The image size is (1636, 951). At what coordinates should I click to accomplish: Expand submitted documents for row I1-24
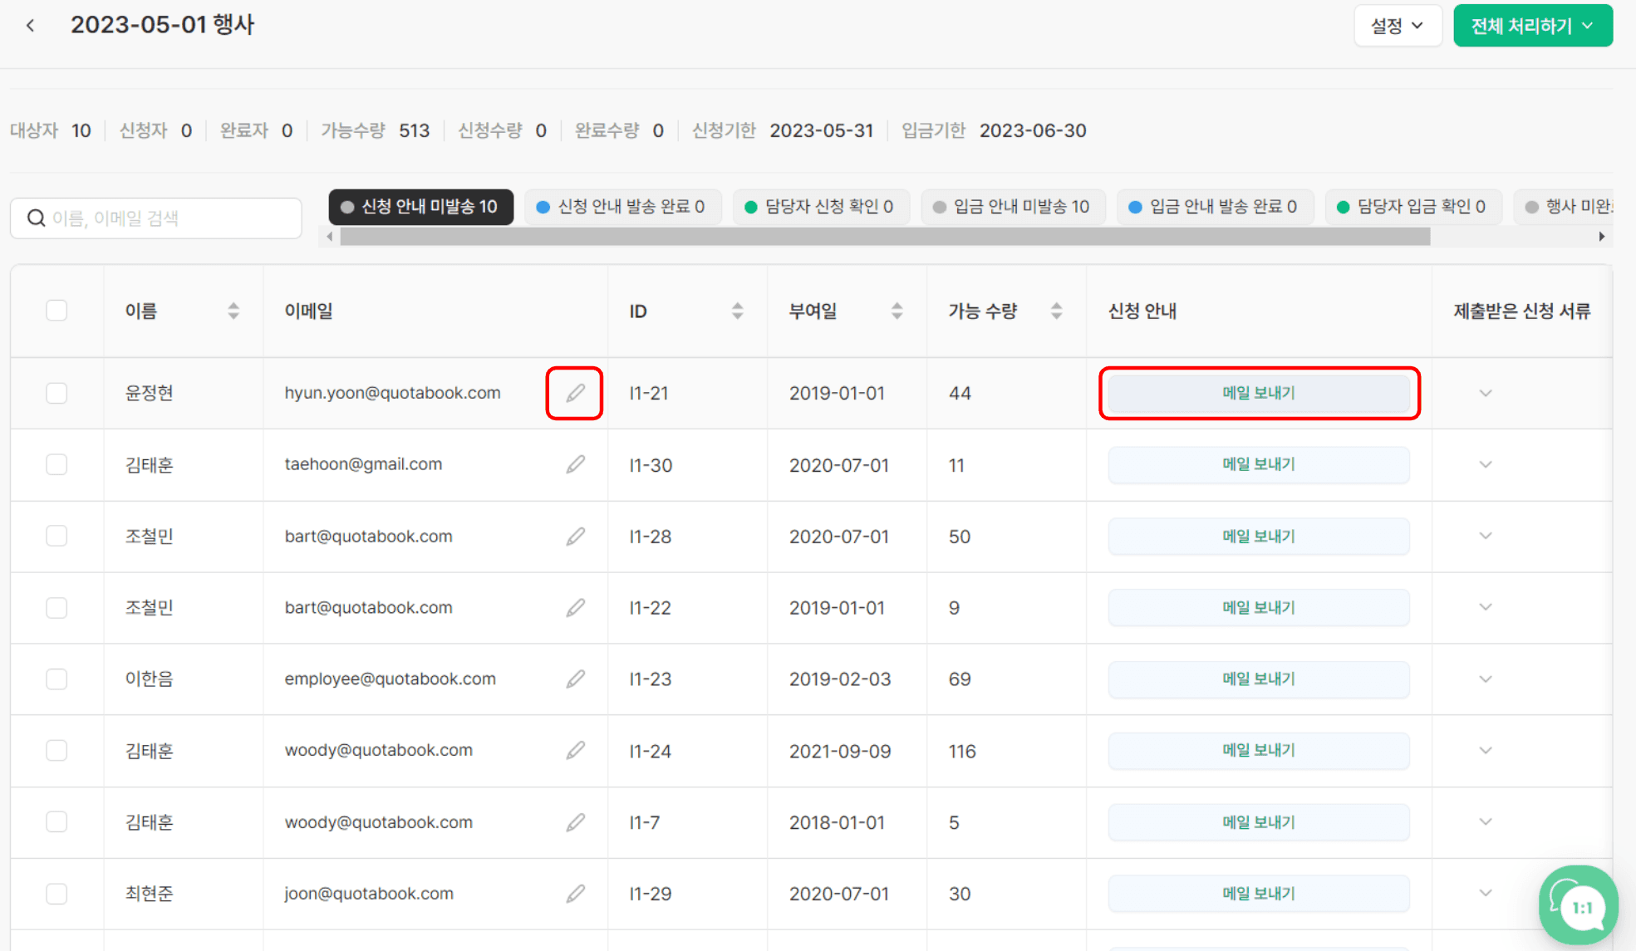(x=1486, y=751)
